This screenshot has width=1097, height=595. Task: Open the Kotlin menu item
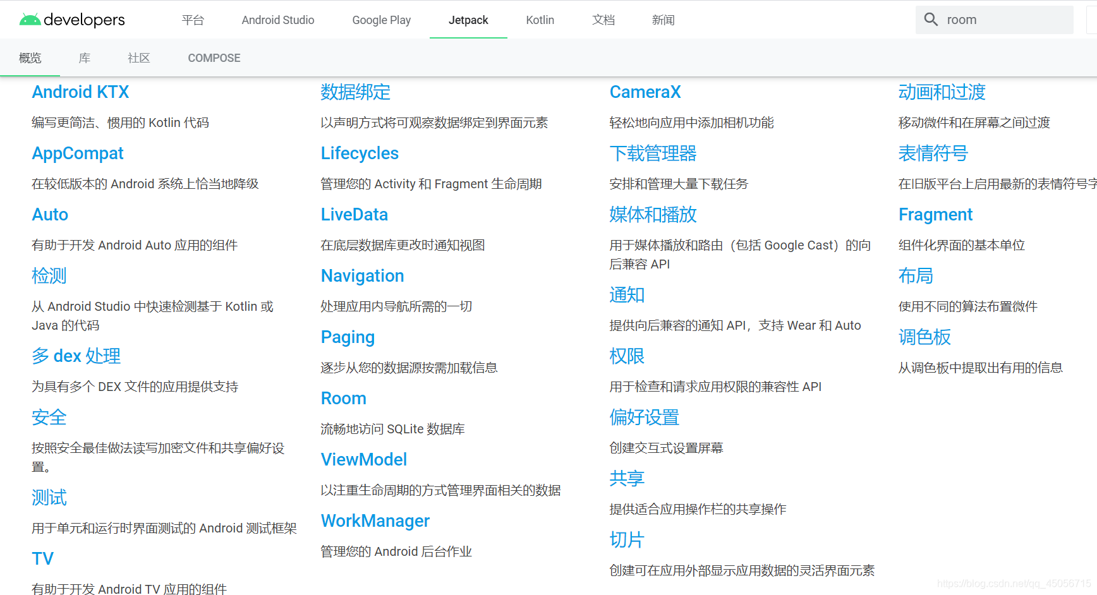(x=540, y=20)
